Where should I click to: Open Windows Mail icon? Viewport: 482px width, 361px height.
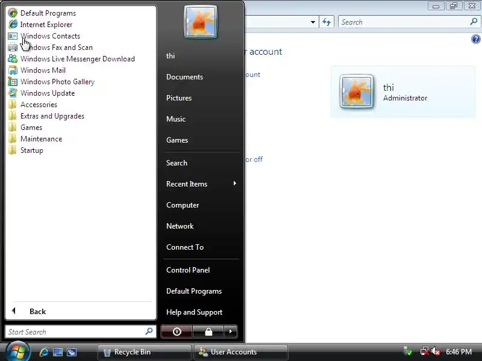click(x=13, y=70)
